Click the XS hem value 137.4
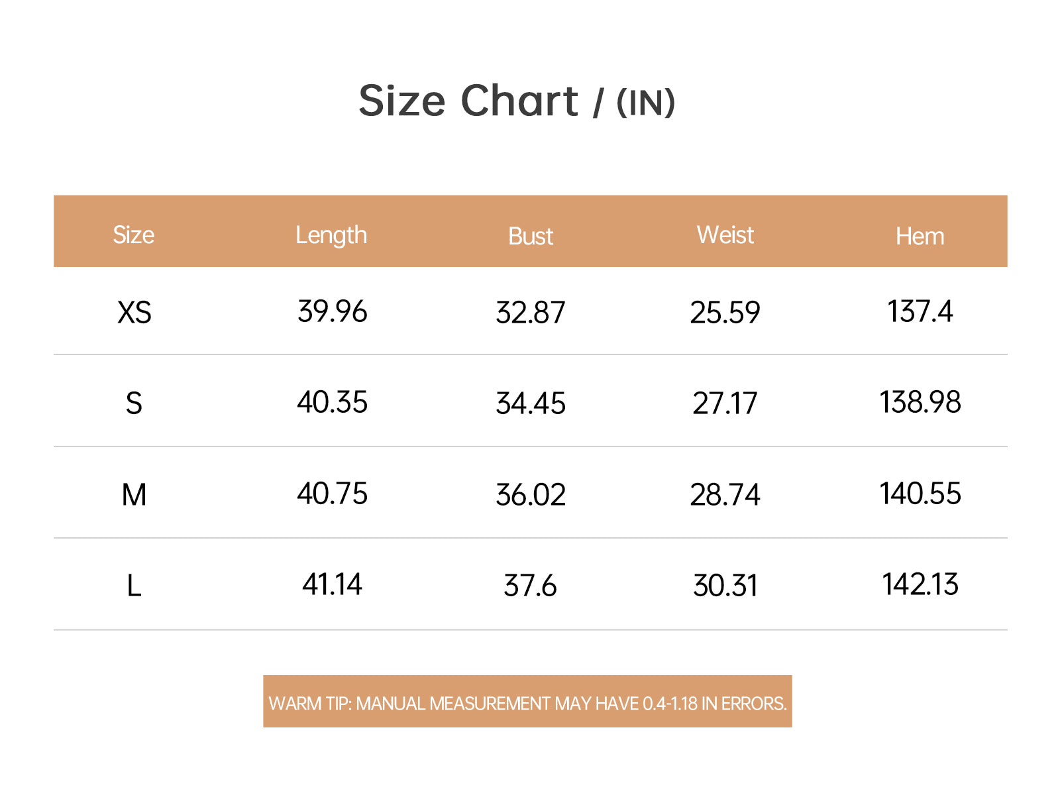Image resolution: width=1060 pixels, height=795 pixels. [920, 311]
